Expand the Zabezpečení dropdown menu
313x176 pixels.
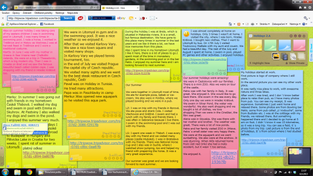(x=279, y=24)
